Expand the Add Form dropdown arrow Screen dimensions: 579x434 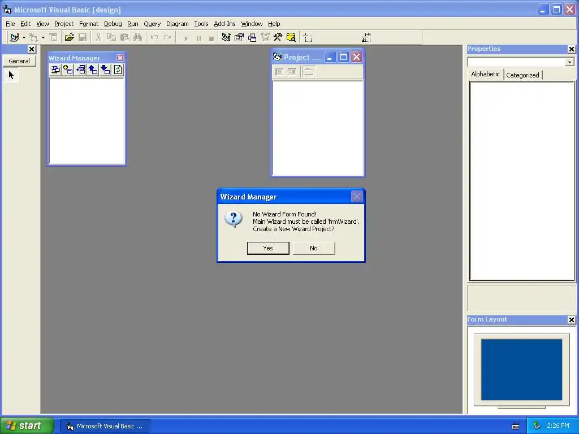coord(43,37)
